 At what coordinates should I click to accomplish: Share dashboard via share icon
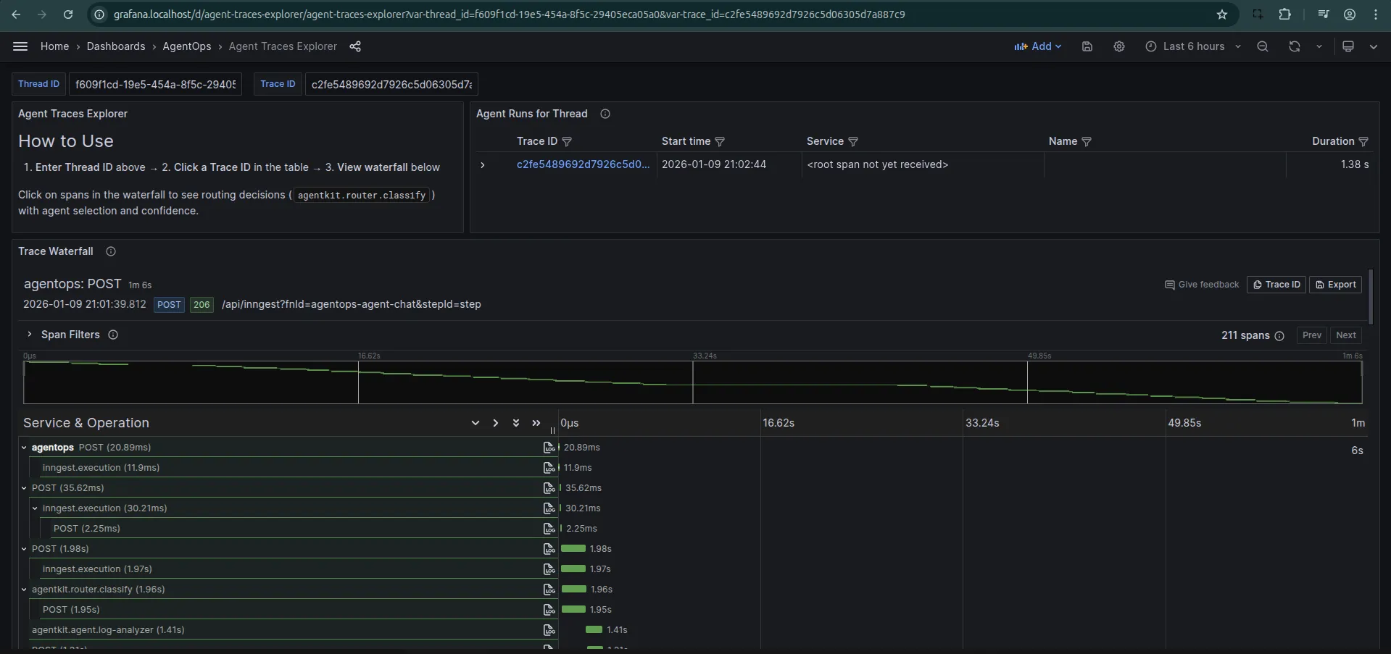click(x=355, y=46)
